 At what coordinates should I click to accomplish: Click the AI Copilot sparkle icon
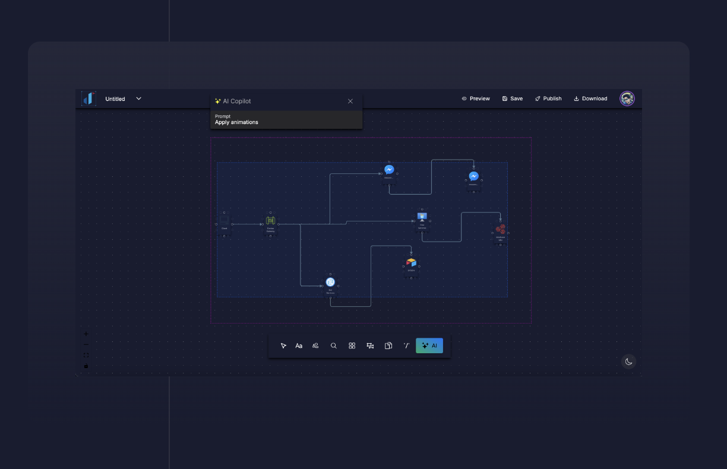218,102
